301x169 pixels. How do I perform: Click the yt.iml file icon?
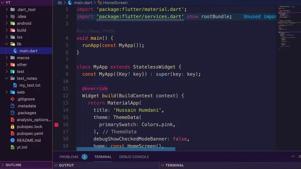pyautogui.click(x=13, y=147)
